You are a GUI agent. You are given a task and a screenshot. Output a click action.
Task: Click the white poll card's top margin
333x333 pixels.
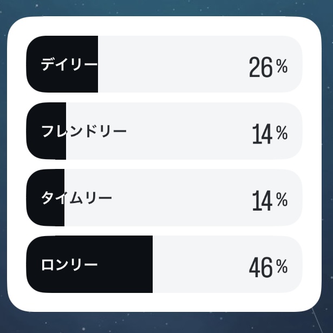tap(162, 25)
